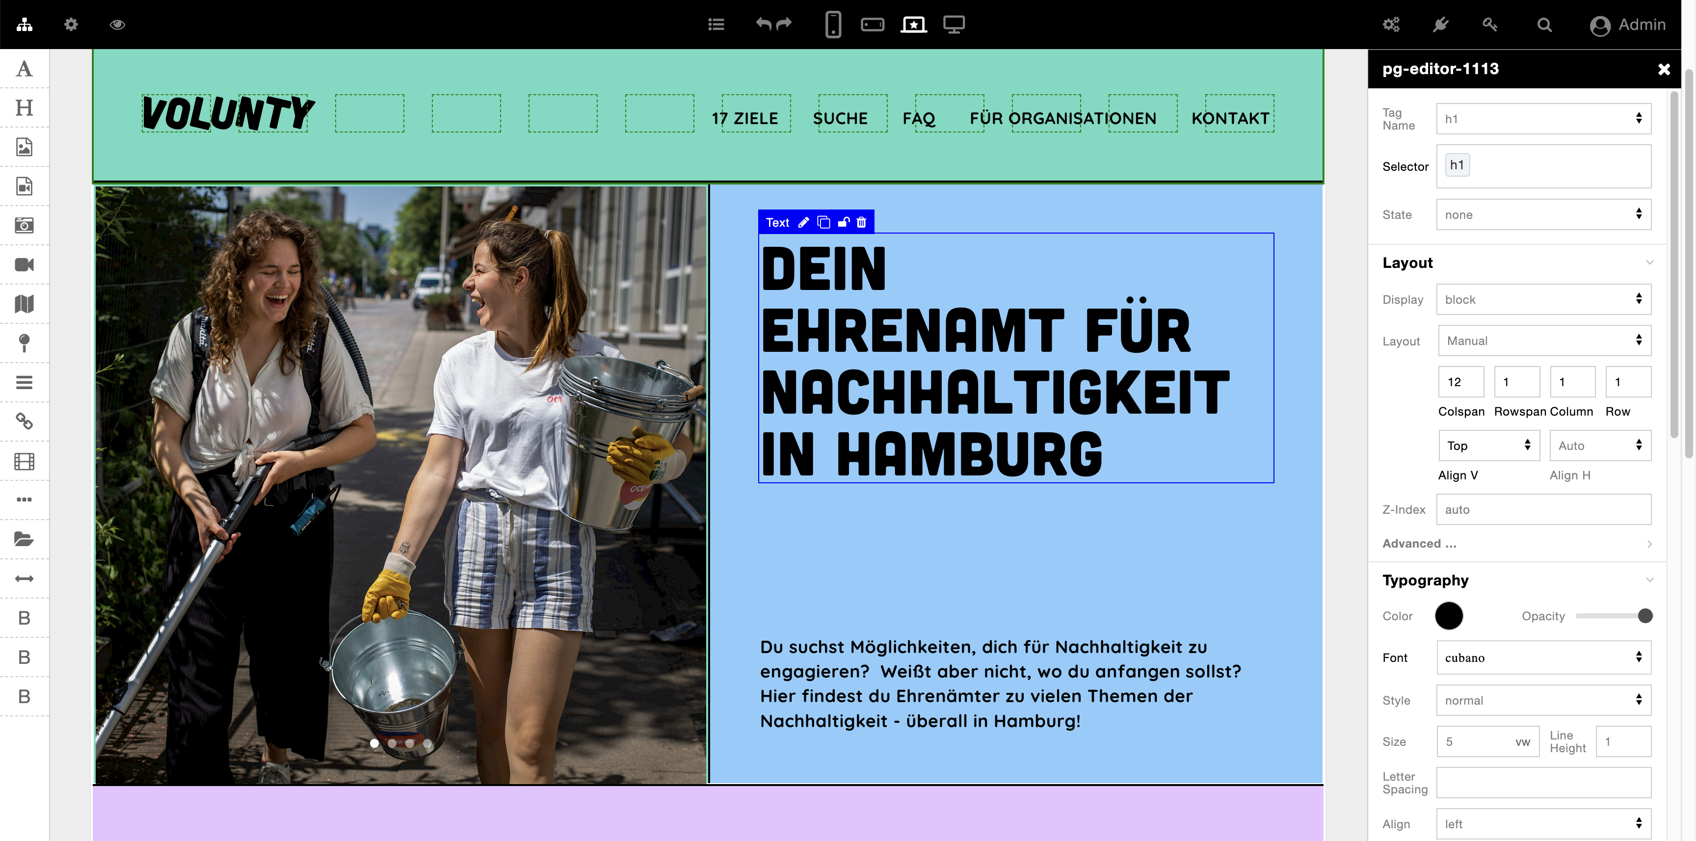Add a video camera element

click(x=25, y=264)
